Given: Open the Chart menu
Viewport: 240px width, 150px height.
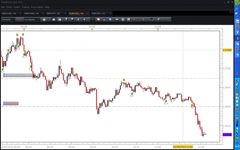Looking at the screenshot, I should [x=9, y=7].
